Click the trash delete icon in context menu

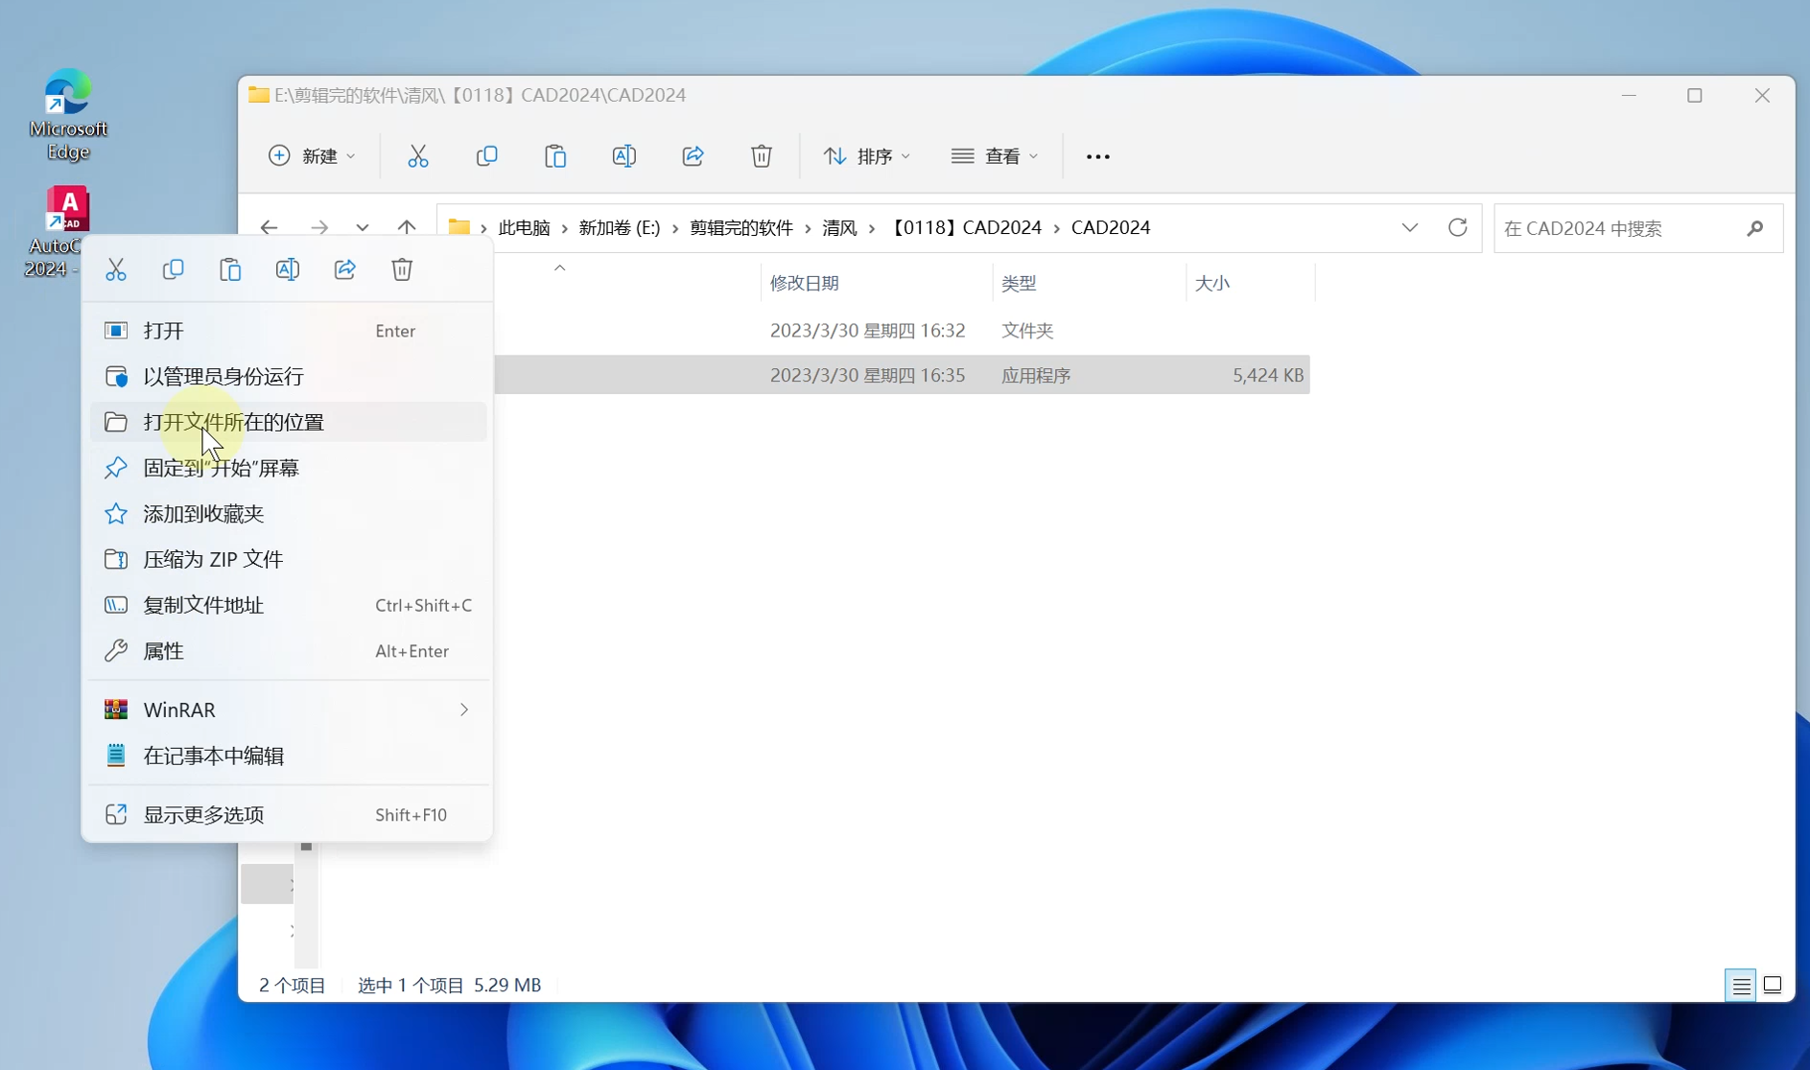tap(402, 269)
